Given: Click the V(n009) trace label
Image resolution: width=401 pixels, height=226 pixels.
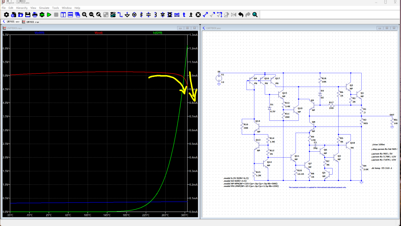Looking at the screenshot, I should (39, 33).
